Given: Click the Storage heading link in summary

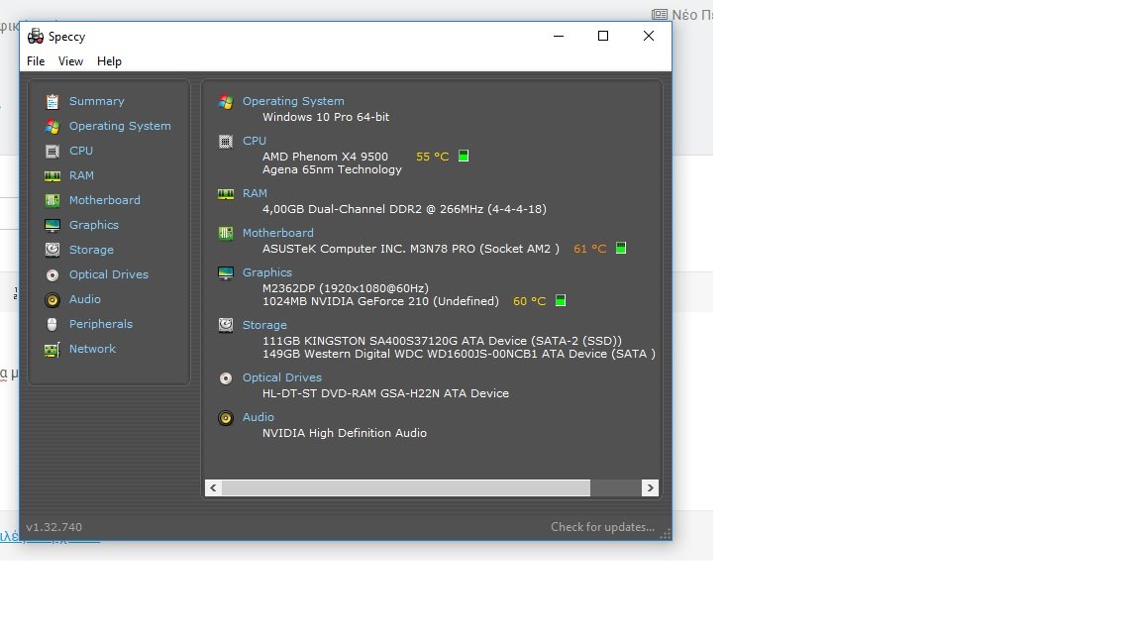Looking at the screenshot, I should [x=264, y=325].
